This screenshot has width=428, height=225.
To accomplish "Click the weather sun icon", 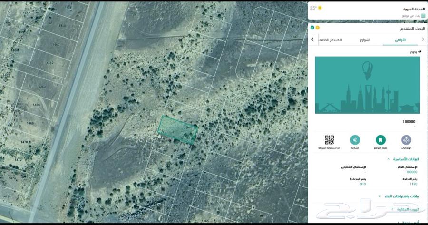I will tap(320, 8).
